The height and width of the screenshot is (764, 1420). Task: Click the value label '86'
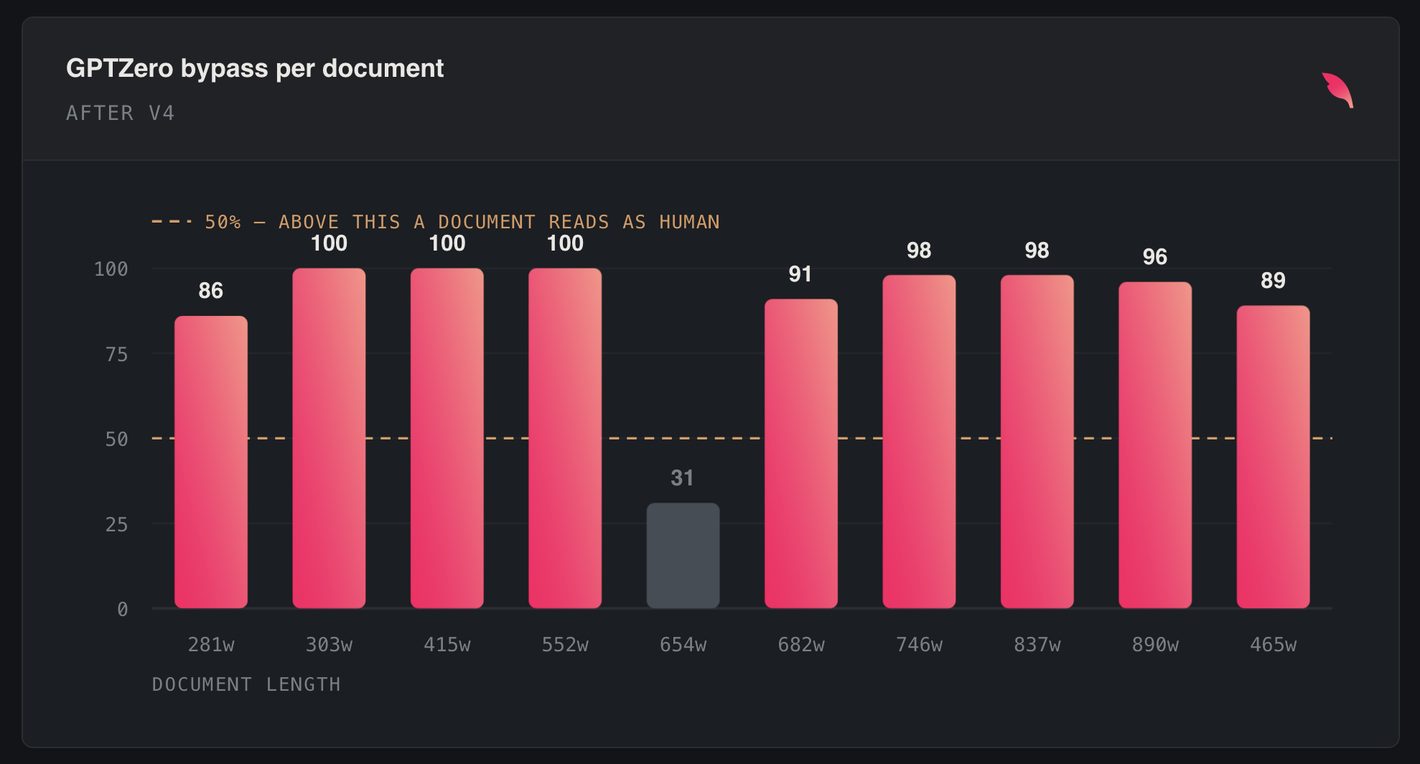[211, 291]
